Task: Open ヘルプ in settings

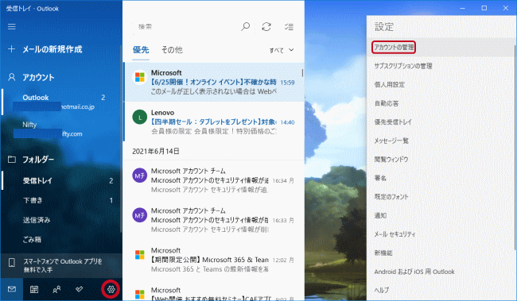Action: (x=441, y=290)
